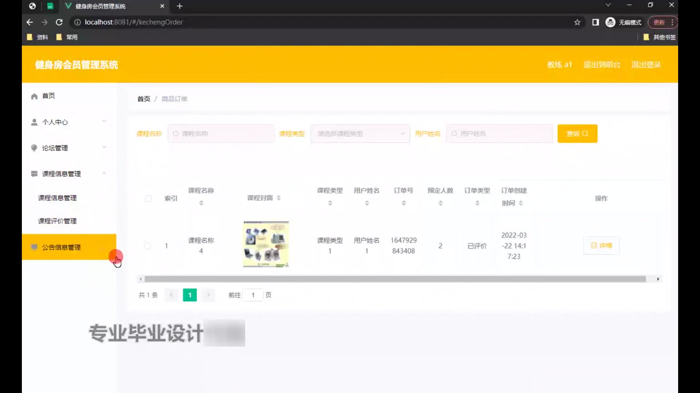The image size is (700, 393).
Task: Open the 课程评价管理 submenu item
Action: [x=57, y=221]
